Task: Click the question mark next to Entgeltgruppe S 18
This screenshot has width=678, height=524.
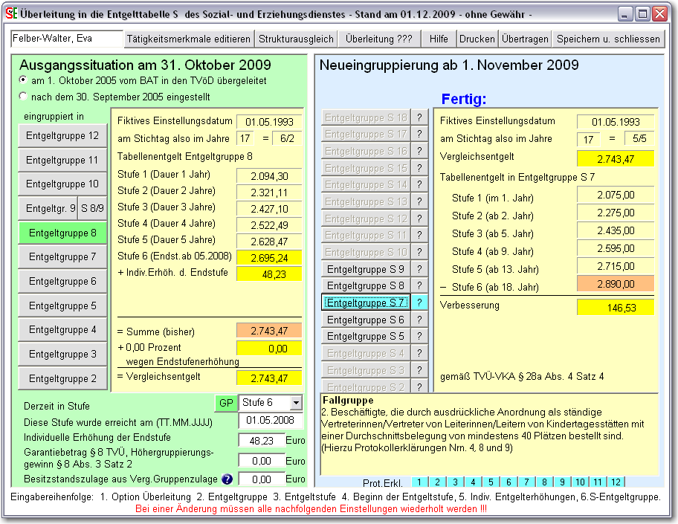Action: click(419, 117)
